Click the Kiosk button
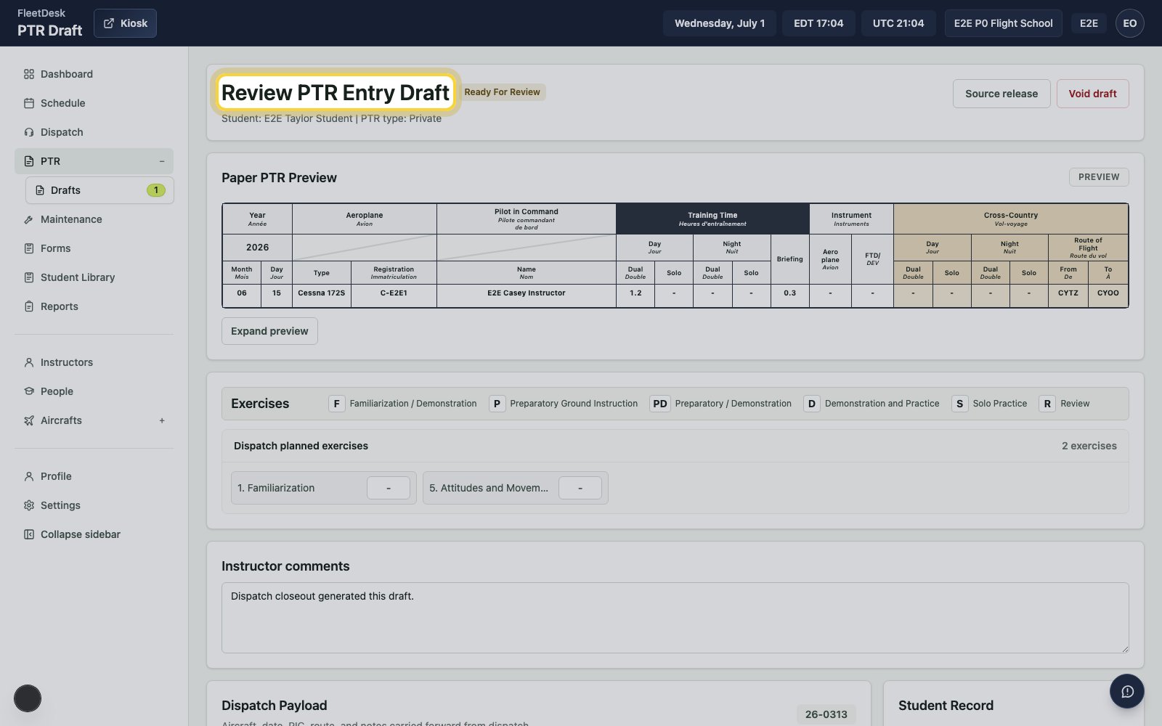The height and width of the screenshot is (726, 1162). [125, 23]
